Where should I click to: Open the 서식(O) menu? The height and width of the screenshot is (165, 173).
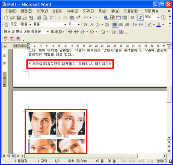(72, 11)
